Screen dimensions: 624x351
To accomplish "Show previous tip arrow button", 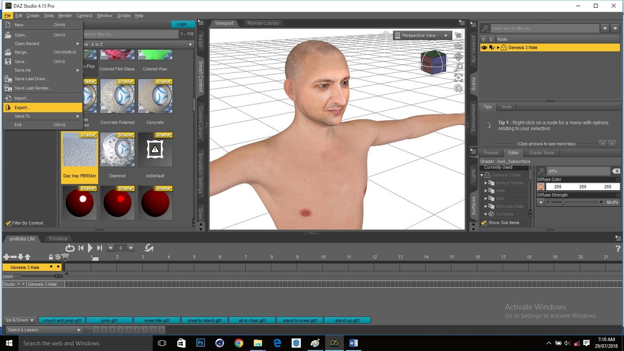I will click(603, 144).
